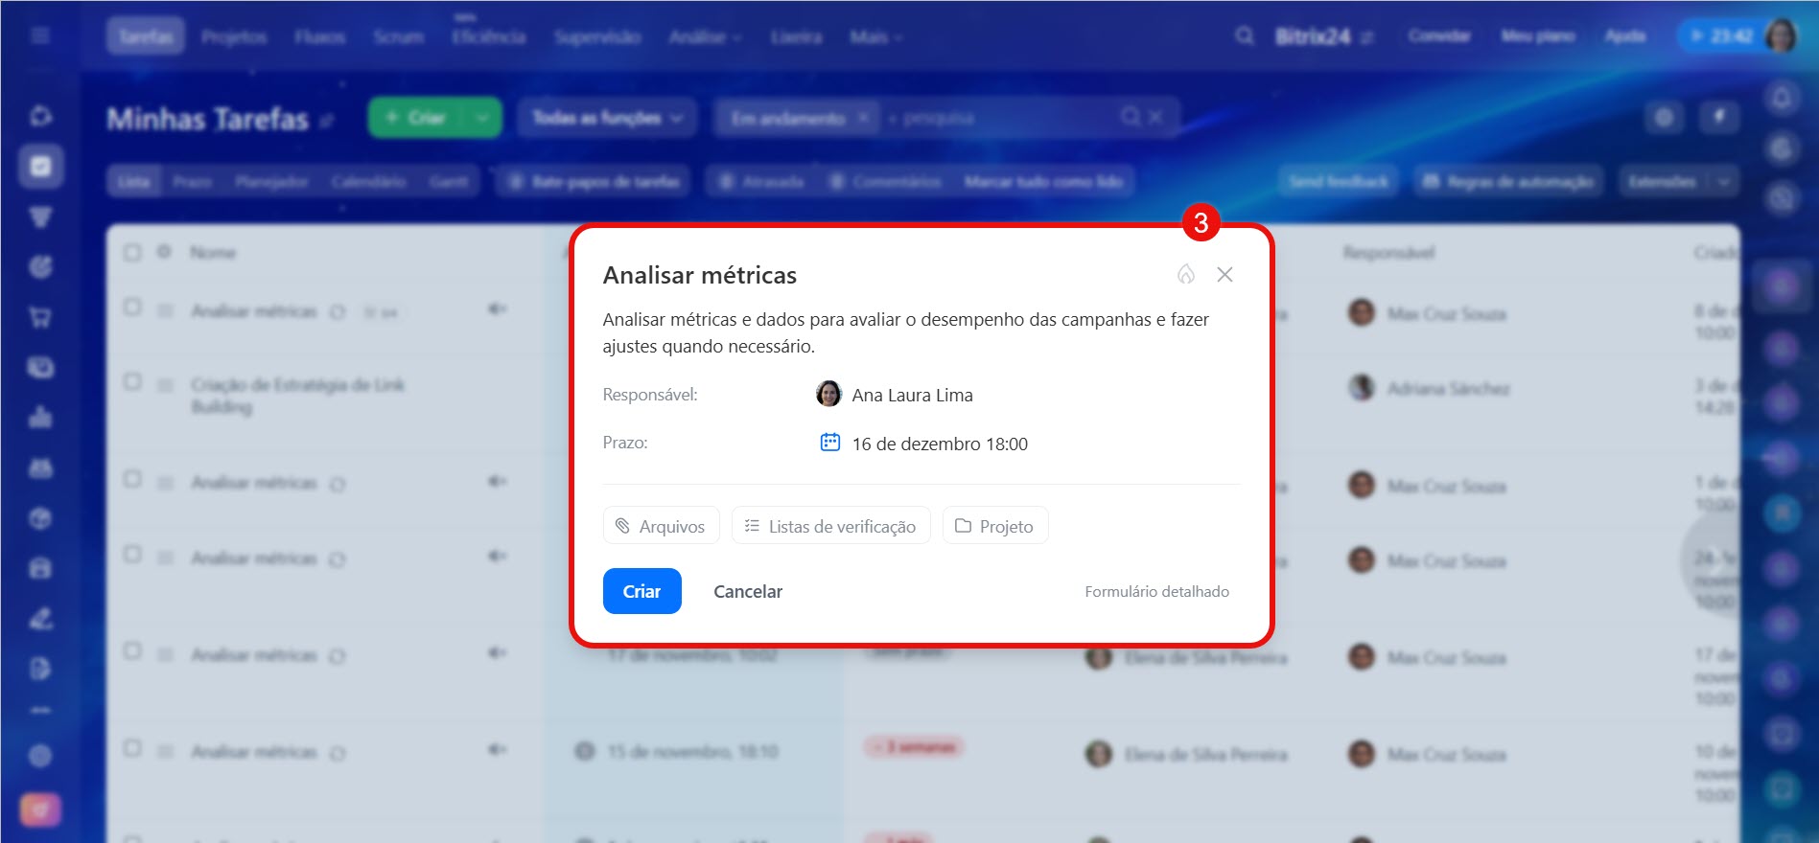Open the Formulário detalhado link
The width and height of the screenshot is (1819, 843).
click(1156, 592)
